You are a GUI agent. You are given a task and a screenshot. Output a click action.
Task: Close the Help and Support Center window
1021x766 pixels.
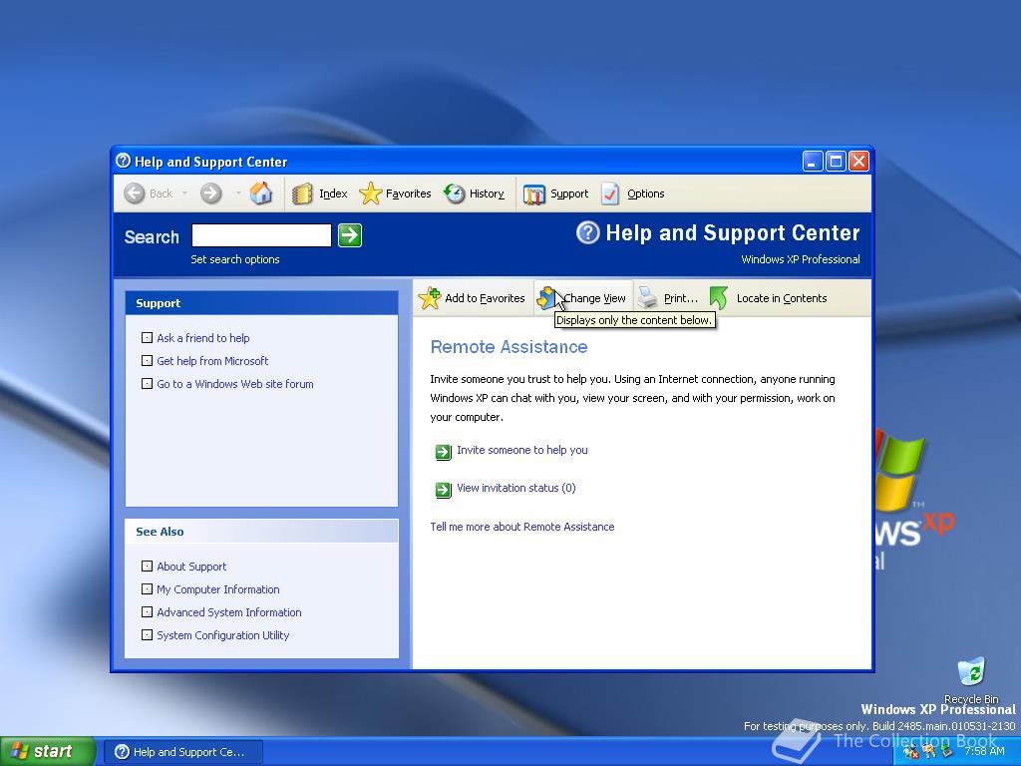(x=858, y=161)
